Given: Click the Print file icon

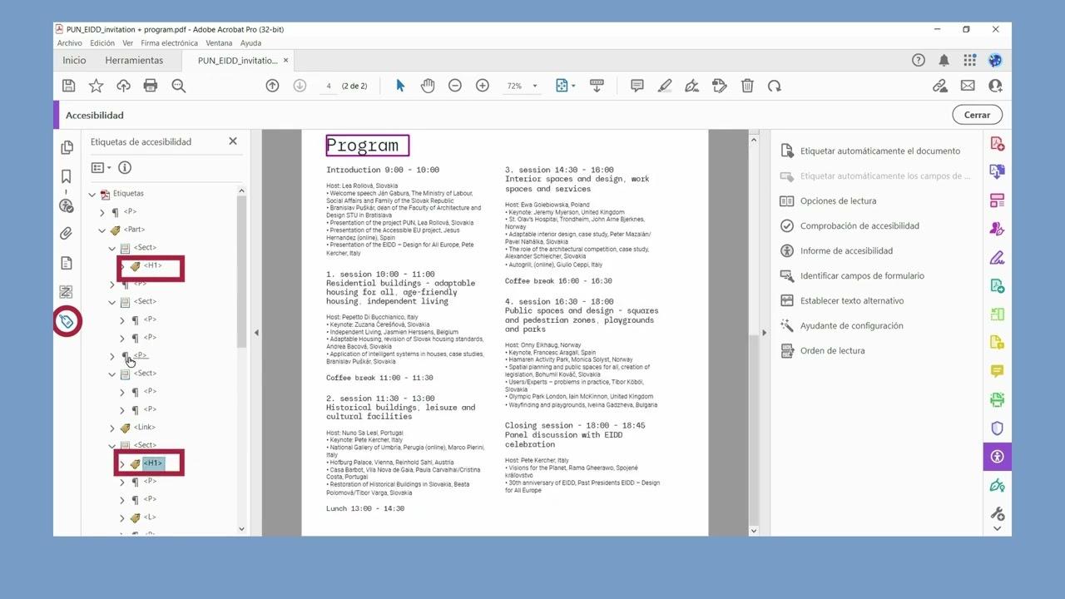Looking at the screenshot, I should pyautogui.click(x=151, y=86).
